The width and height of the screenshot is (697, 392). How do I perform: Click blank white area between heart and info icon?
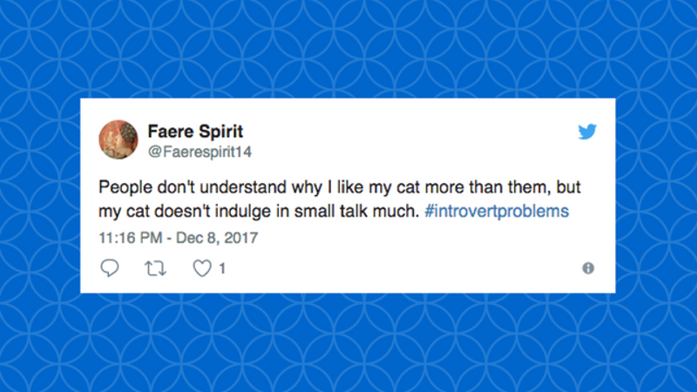pyautogui.click(x=400, y=268)
